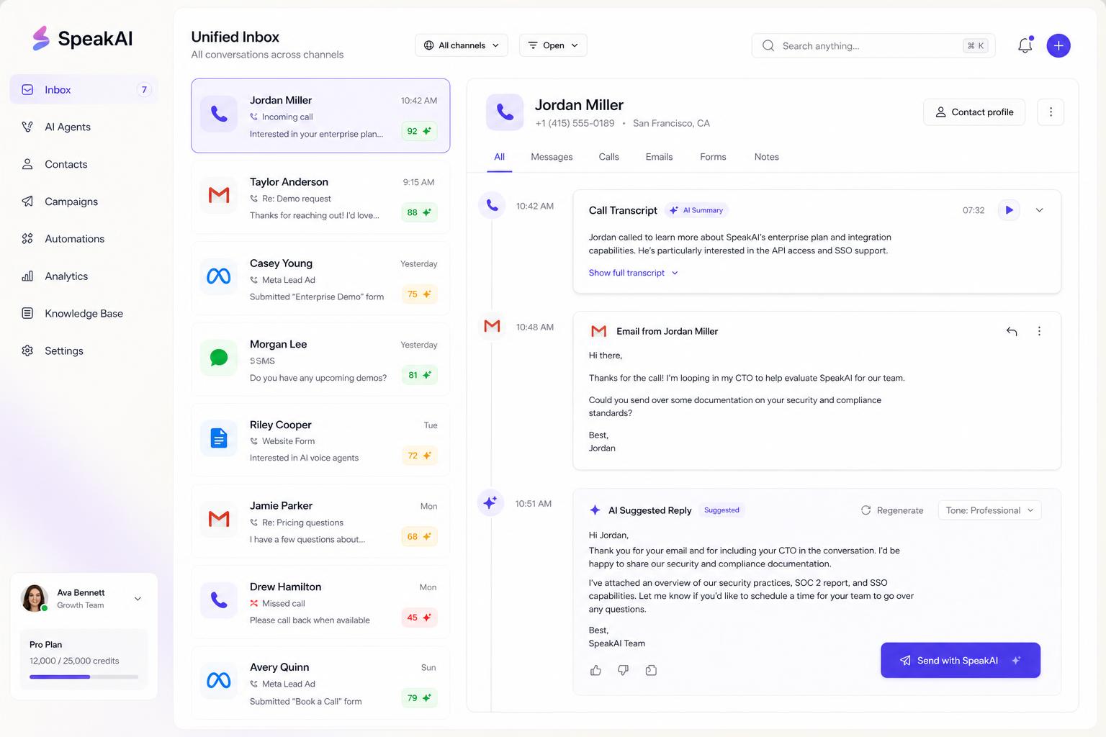Click the Gmail icon on Taylor Anderson's card
This screenshot has height=737, width=1106.
pos(219,195)
